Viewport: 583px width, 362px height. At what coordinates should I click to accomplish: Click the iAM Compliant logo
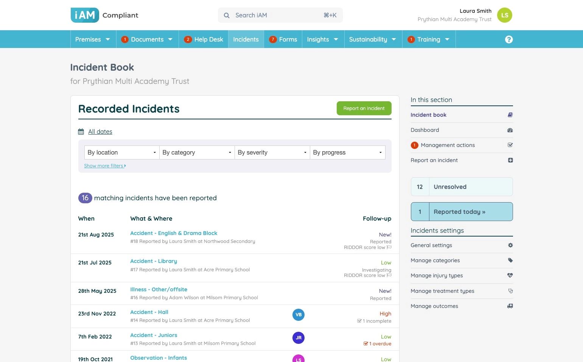click(104, 15)
